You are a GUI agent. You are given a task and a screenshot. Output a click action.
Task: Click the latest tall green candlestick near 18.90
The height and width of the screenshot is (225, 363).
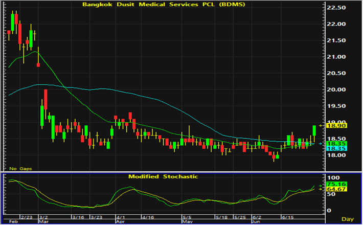tap(314, 131)
